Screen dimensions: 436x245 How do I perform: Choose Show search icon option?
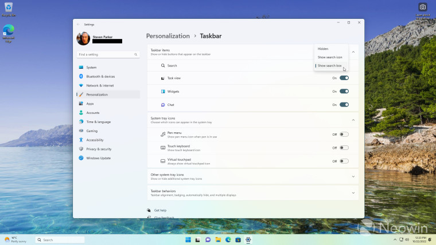[x=331, y=57]
